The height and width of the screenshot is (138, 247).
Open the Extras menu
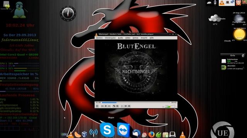coord(135,38)
